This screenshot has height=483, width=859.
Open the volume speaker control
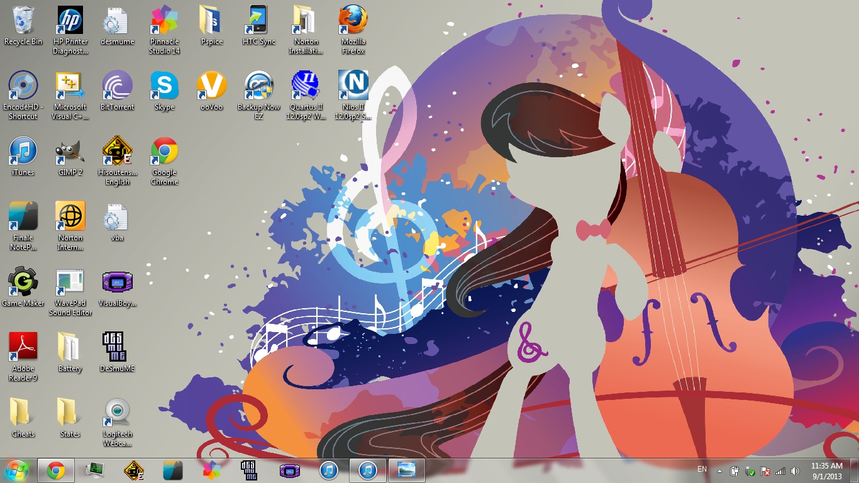pyautogui.click(x=795, y=470)
